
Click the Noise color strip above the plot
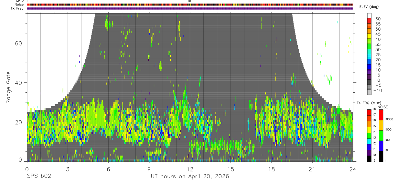coord(190,5)
